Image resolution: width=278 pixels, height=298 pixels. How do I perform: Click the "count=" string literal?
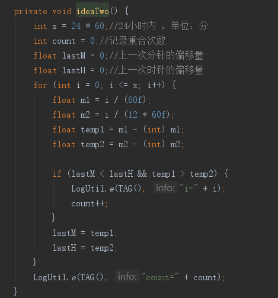tap(160, 277)
